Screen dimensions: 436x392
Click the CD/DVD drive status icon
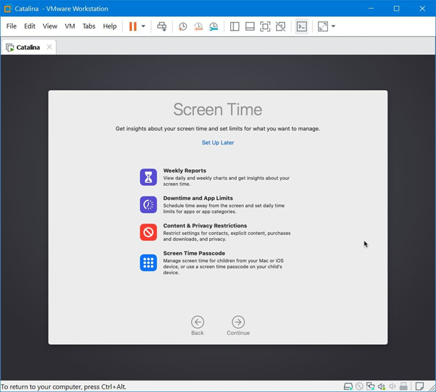click(359, 386)
